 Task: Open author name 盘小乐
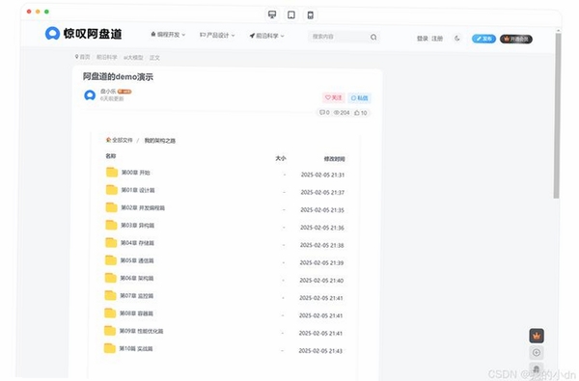click(x=108, y=92)
